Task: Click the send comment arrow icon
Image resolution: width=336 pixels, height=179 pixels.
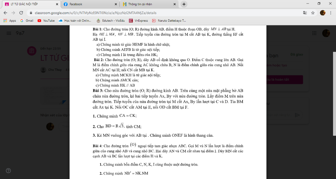Action: (x=297, y=115)
